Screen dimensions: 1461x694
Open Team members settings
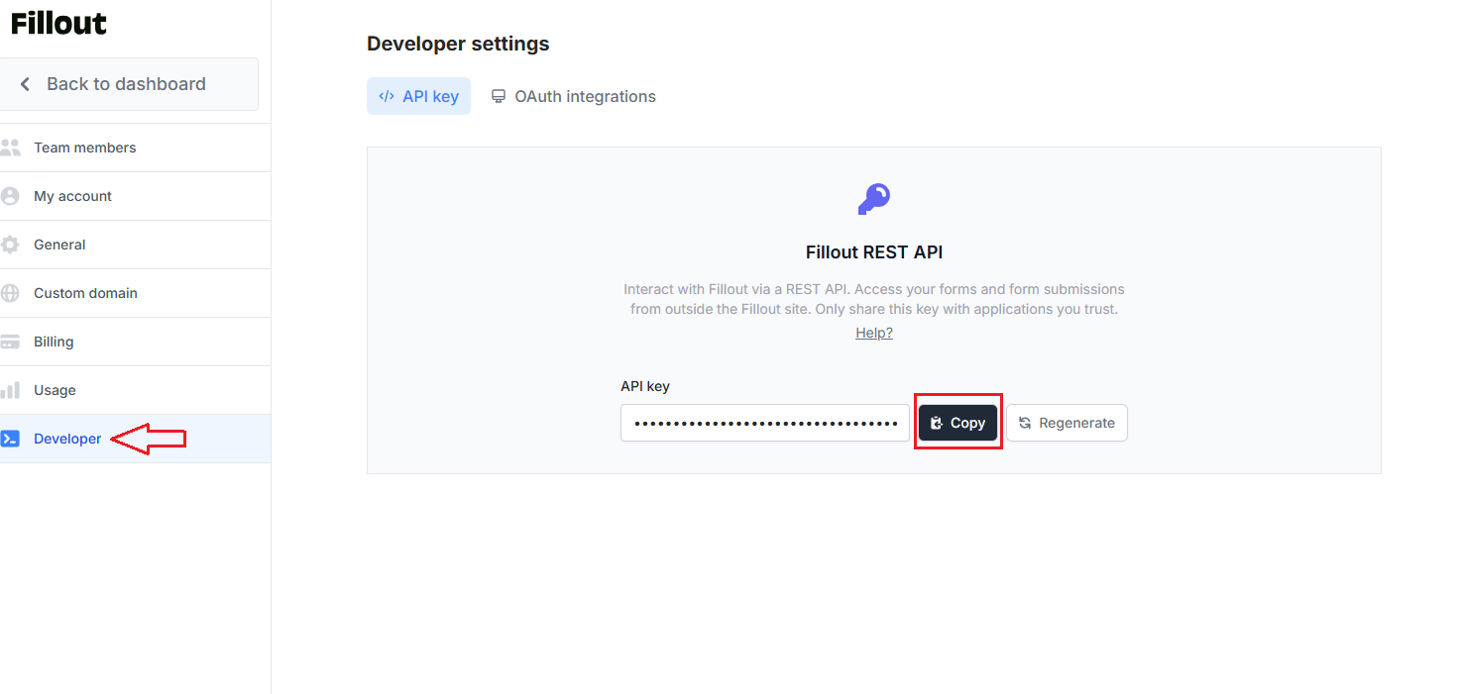point(135,148)
